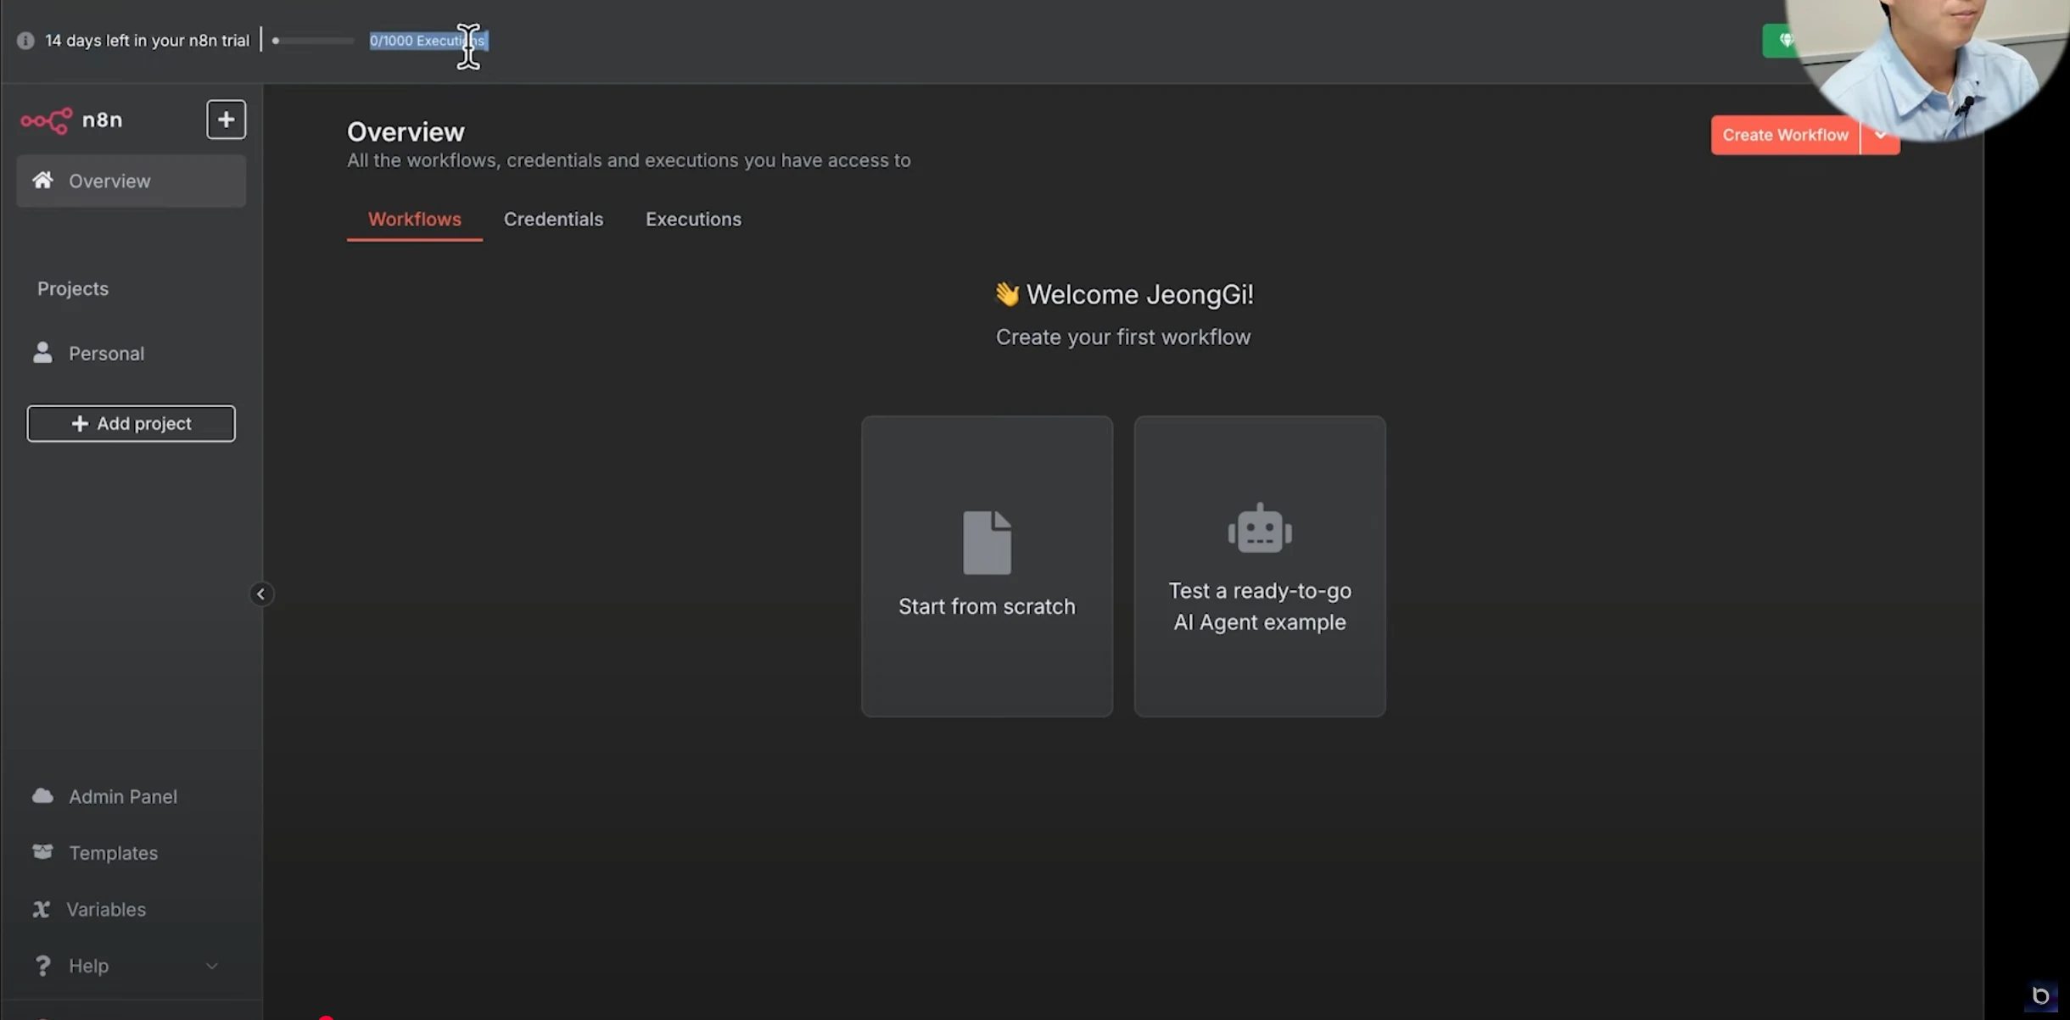The width and height of the screenshot is (2070, 1020).
Task: Click the 14 days left trial text
Action: (x=148, y=41)
